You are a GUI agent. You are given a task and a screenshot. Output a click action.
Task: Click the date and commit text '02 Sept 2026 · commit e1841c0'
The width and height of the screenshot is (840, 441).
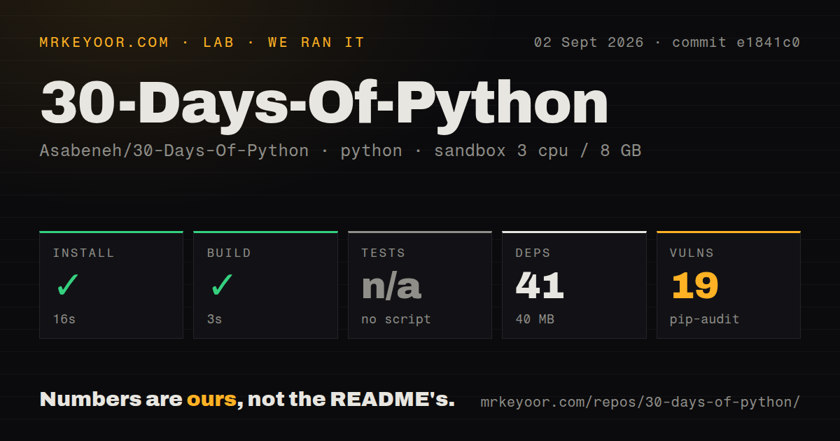point(666,43)
